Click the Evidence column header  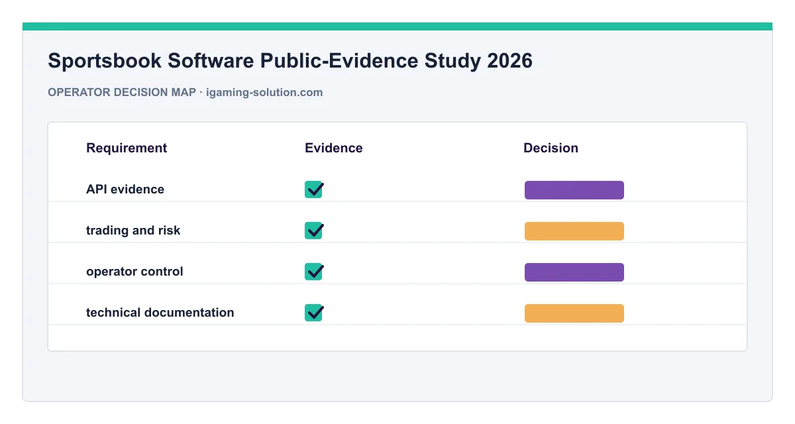[x=334, y=148]
